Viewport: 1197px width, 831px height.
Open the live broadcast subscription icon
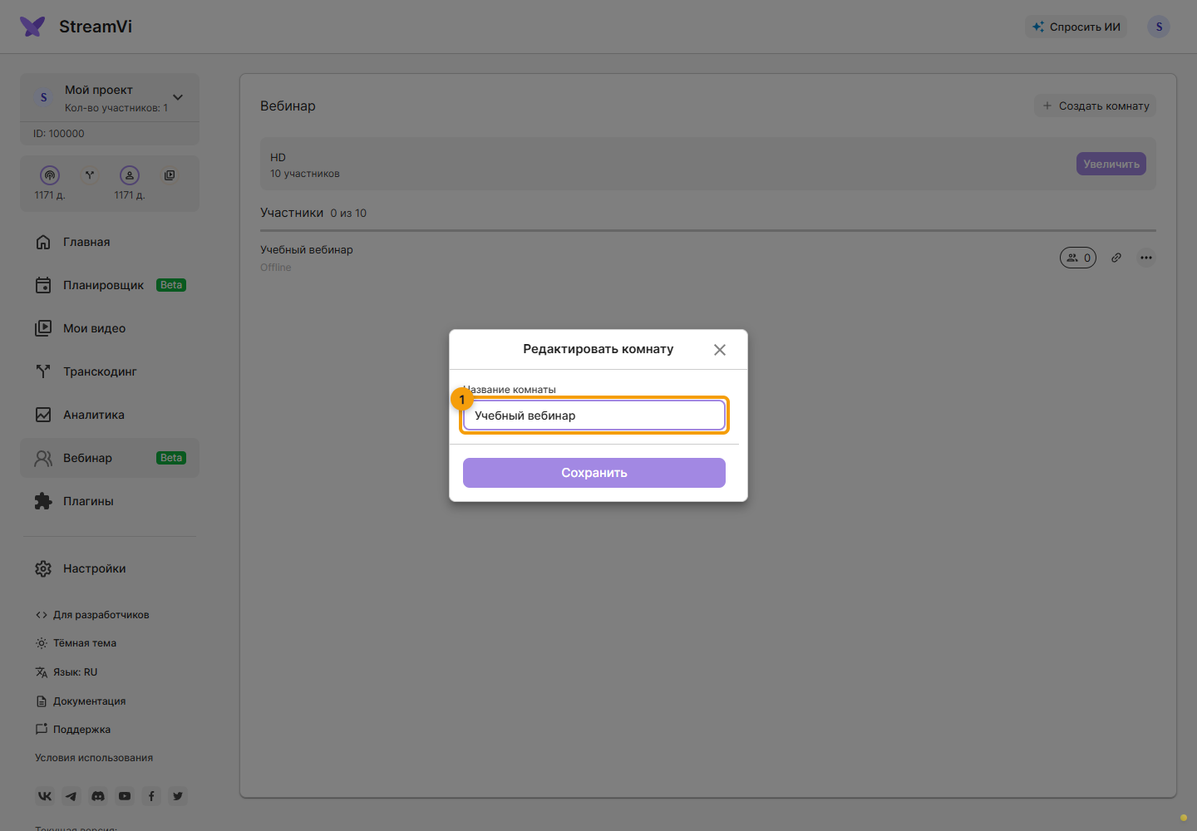50,175
